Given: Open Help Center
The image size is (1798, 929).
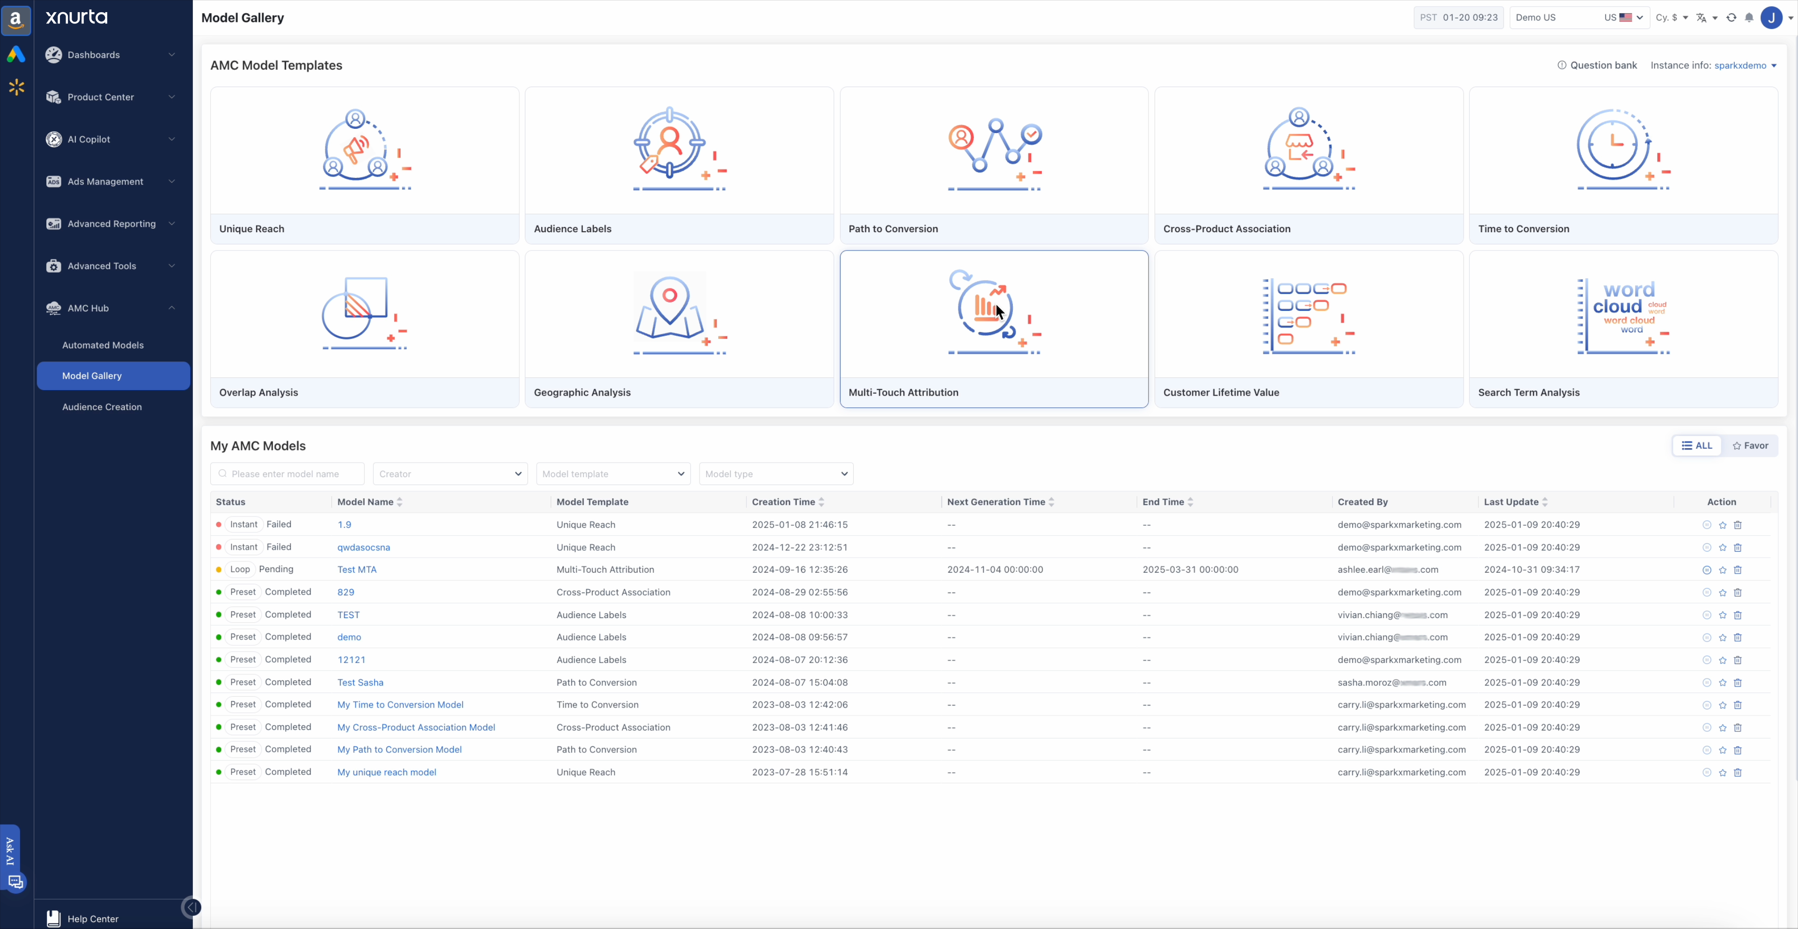Looking at the screenshot, I should click(x=93, y=919).
